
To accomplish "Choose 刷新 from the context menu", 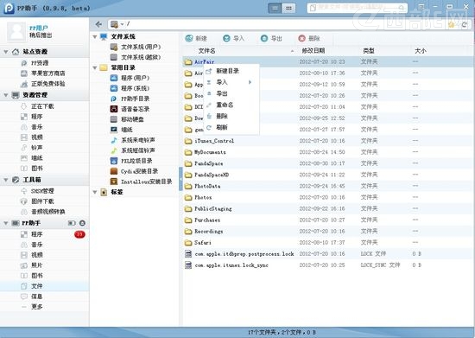I will pyautogui.click(x=231, y=127).
